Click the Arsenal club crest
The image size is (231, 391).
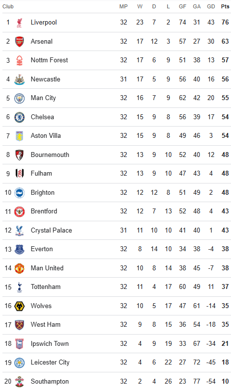(20, 41)
